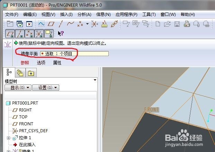
Task: Select the datum plane tool
Action: pos(51,24)
